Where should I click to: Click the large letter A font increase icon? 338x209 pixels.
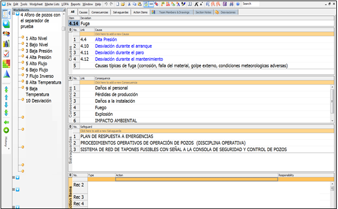(196, 4)
